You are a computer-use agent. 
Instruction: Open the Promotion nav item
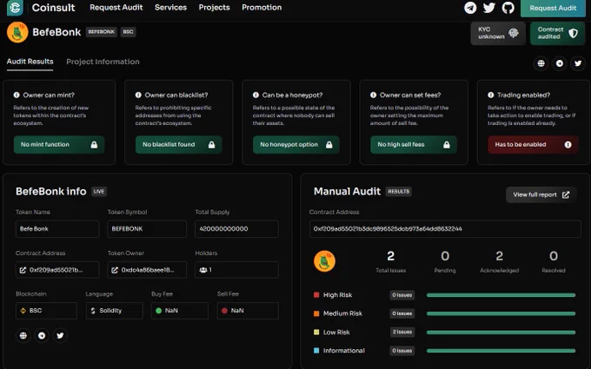tap(262, 8)
